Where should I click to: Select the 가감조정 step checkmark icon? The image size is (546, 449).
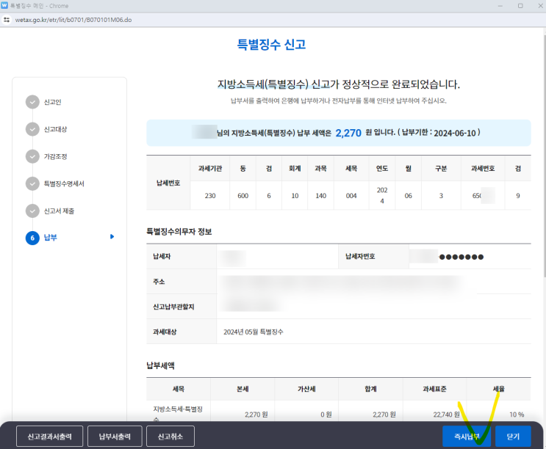point(32,156)
